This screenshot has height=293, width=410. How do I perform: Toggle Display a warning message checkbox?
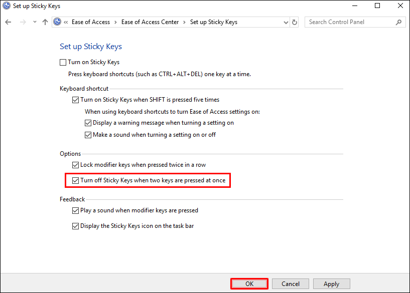point(88,123)
